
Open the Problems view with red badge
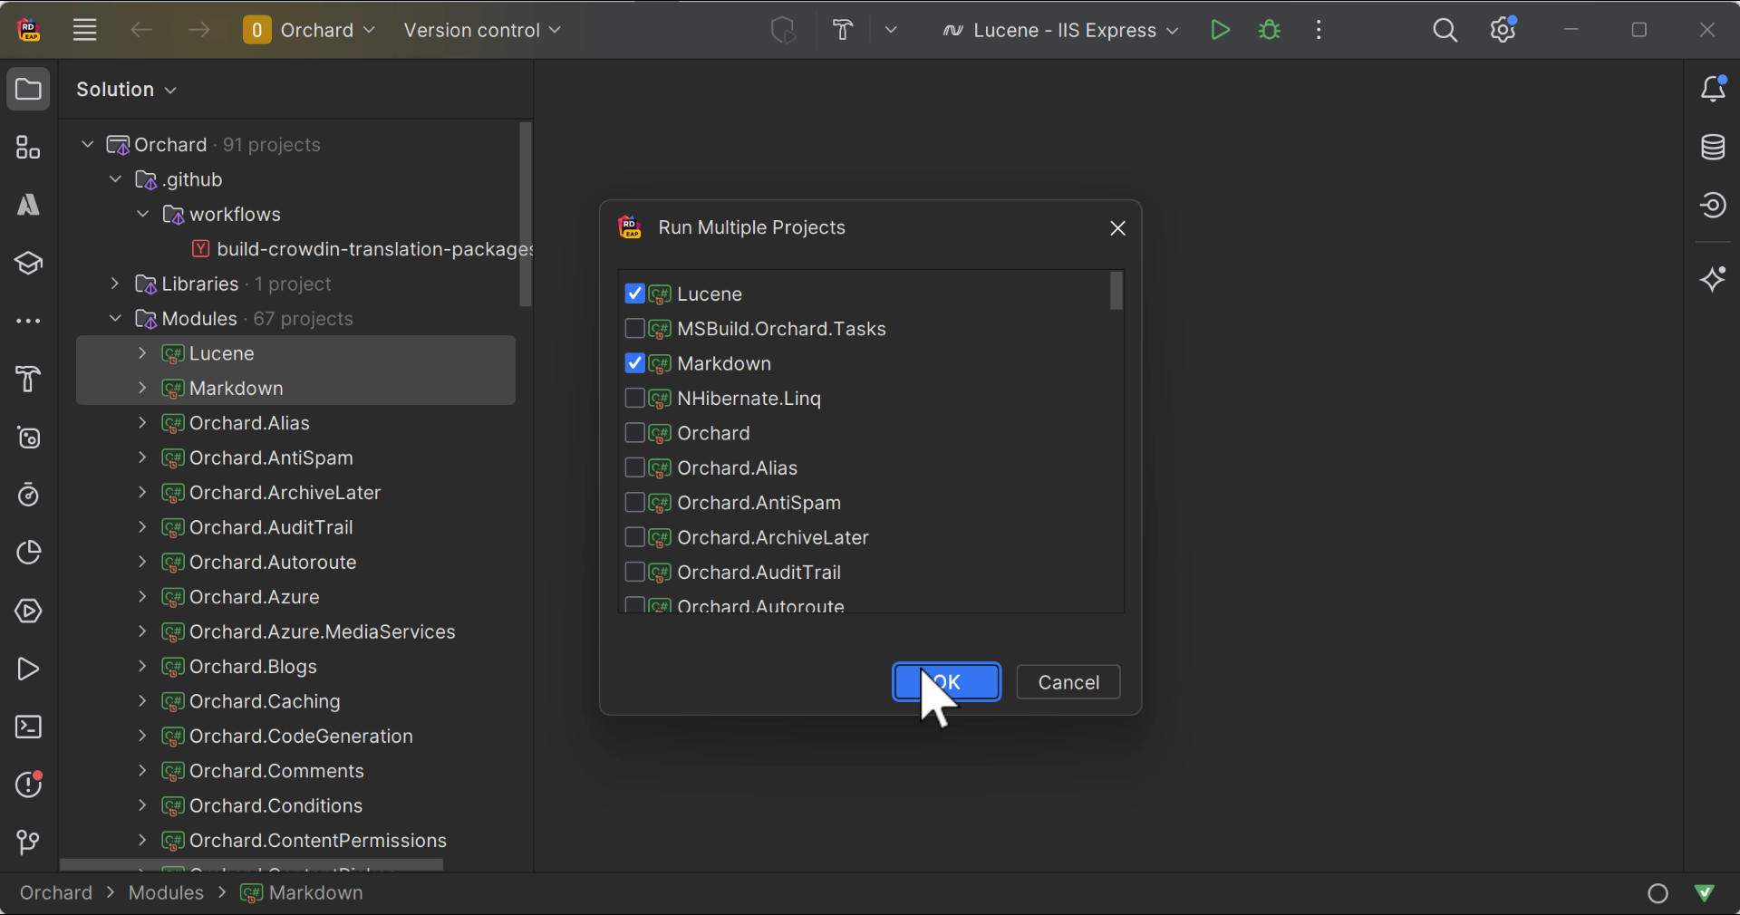pos(27,785)
